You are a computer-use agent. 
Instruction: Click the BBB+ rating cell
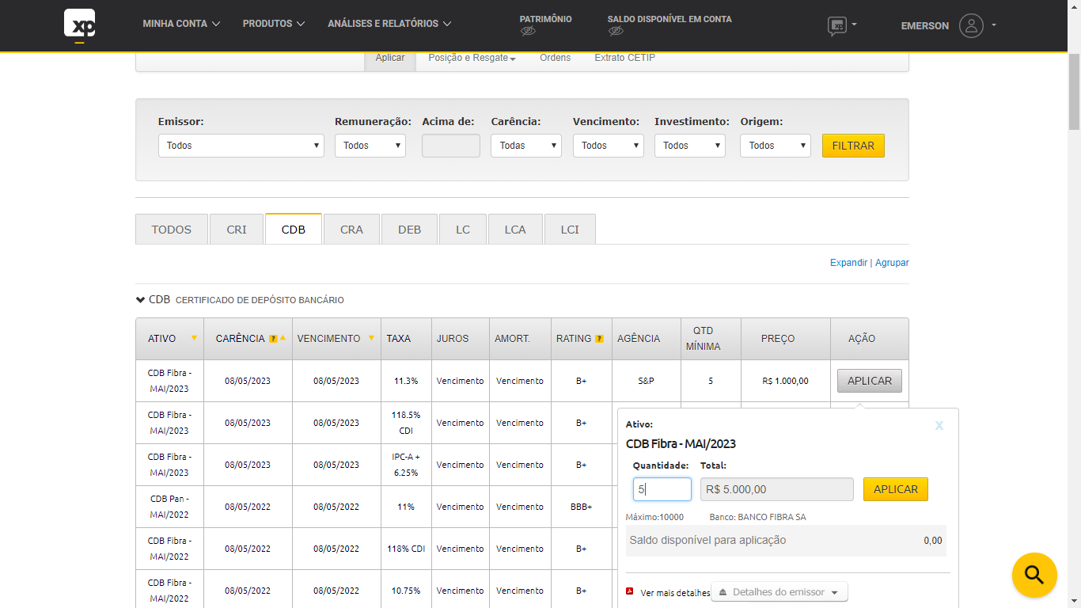582,507
